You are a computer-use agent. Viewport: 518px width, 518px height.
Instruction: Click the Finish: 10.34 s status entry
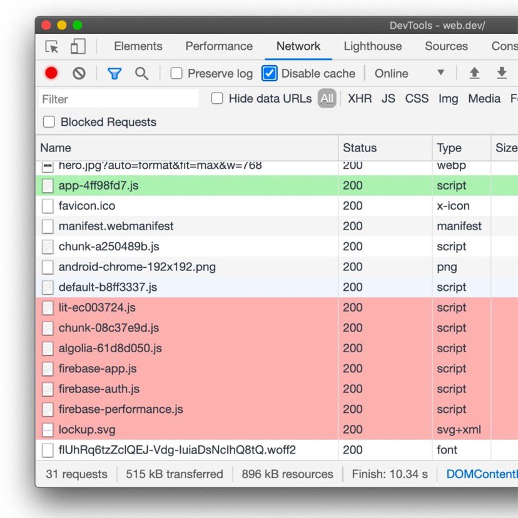[x=390, y=474]
